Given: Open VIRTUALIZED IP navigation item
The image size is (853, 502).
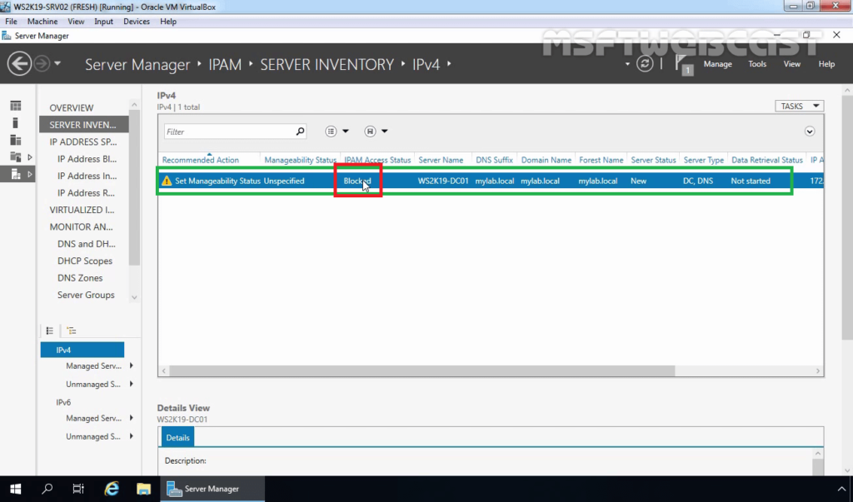Looking at the screenshot, I should point(82,210).
